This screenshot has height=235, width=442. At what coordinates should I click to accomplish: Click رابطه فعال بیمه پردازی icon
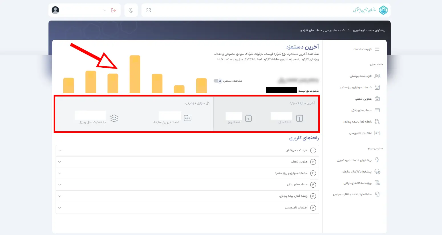pyautogui.click(x=377, y=122)
